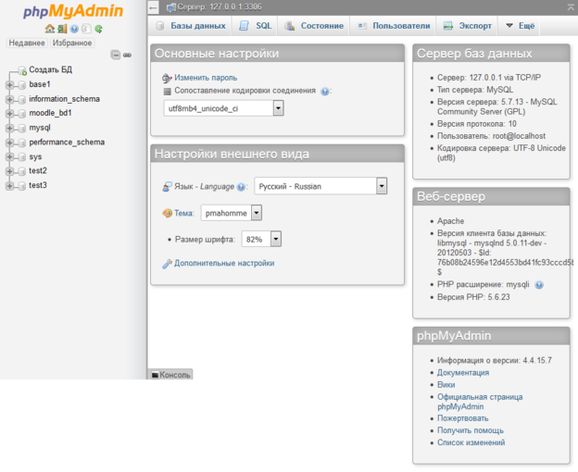Select the performance_schema database

(x=67, y=143)
